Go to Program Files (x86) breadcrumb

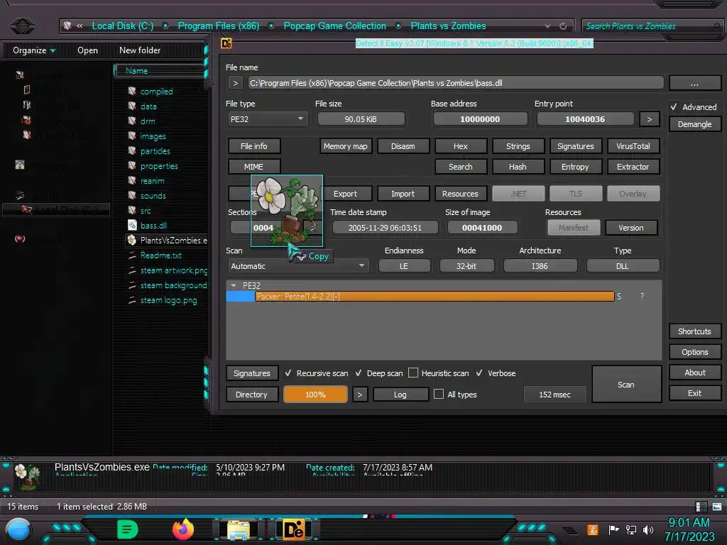[x=219, y=26]
